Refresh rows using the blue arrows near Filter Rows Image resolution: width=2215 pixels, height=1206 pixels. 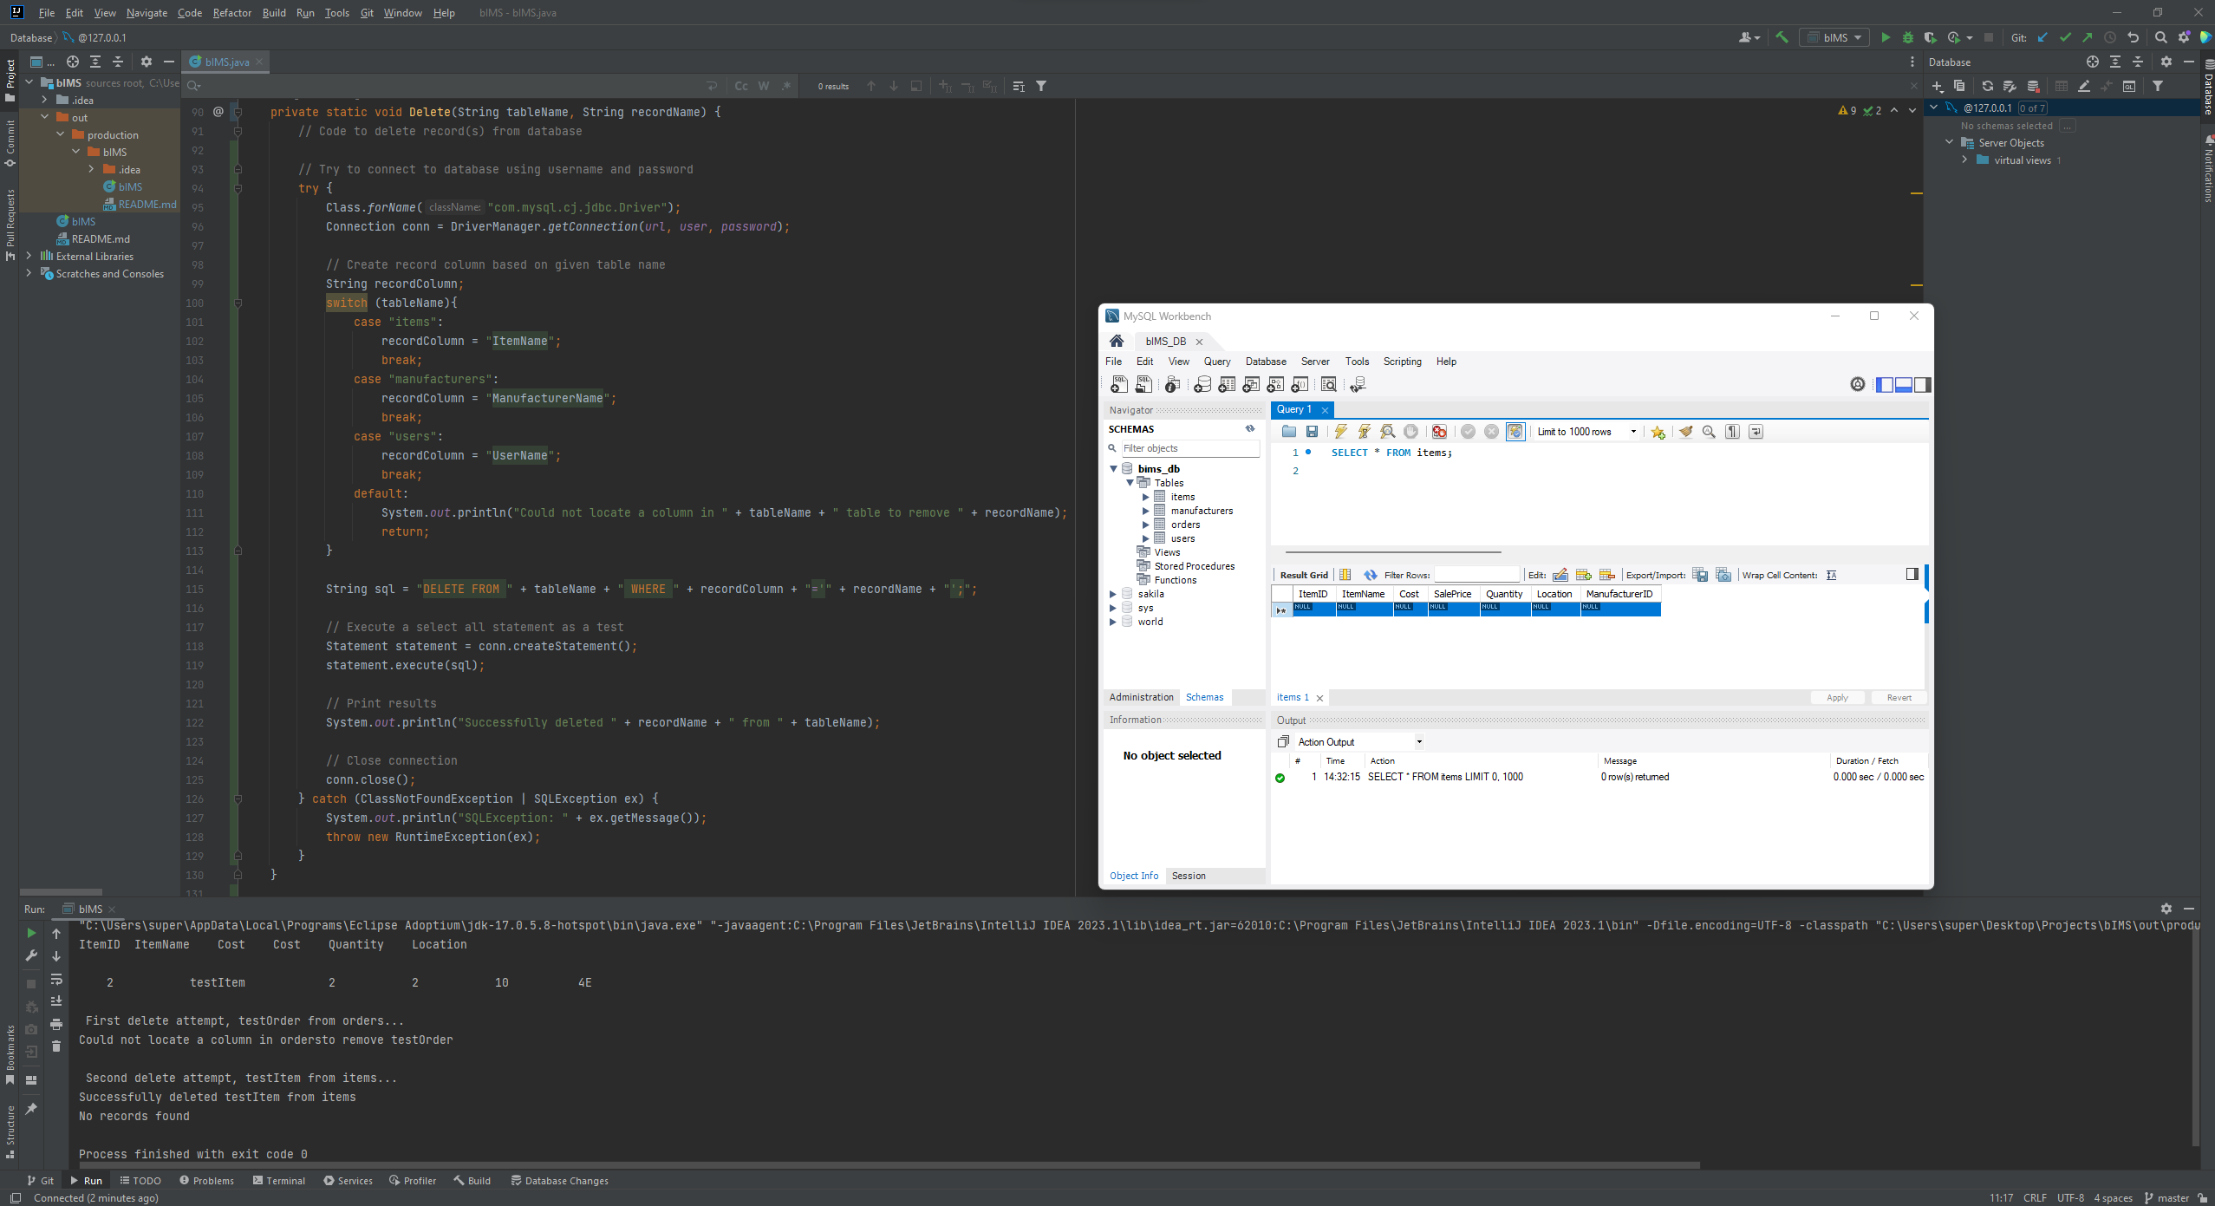tap(1371, 575)
